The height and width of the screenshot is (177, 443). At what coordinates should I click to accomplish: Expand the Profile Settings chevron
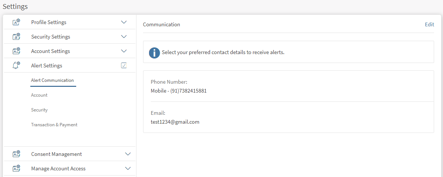[x=124, y=22]
